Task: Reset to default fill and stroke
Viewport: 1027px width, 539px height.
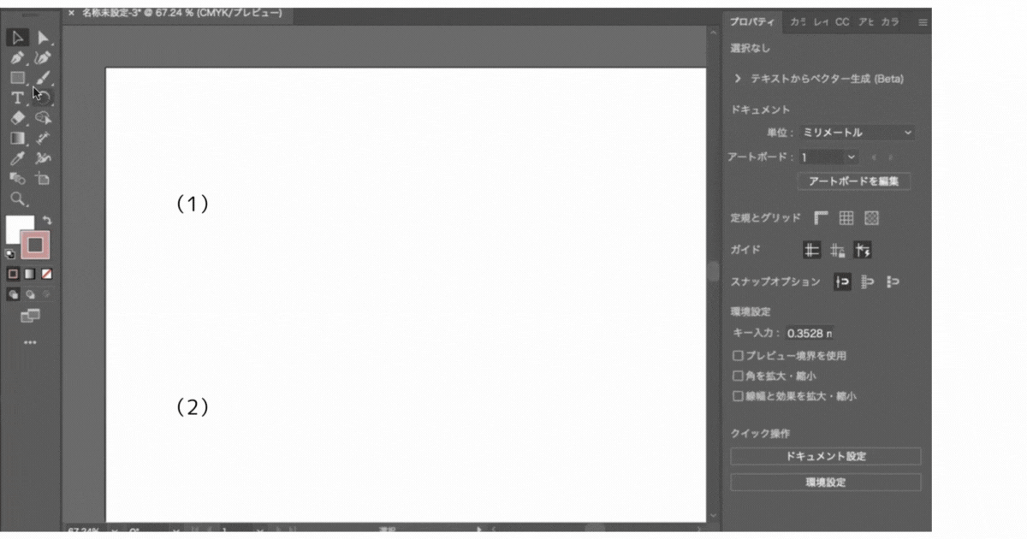Action: [10, 254]
